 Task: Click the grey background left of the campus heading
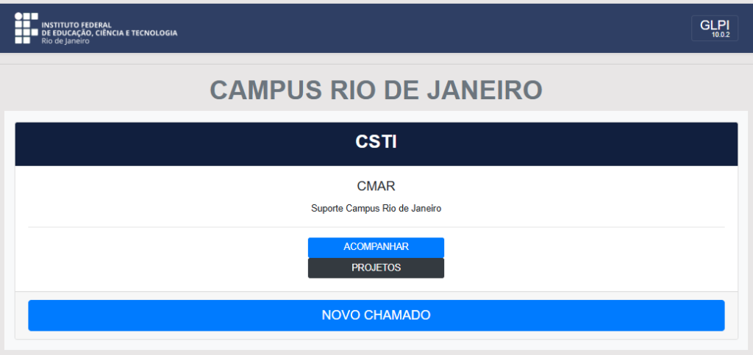pos(103,90)
